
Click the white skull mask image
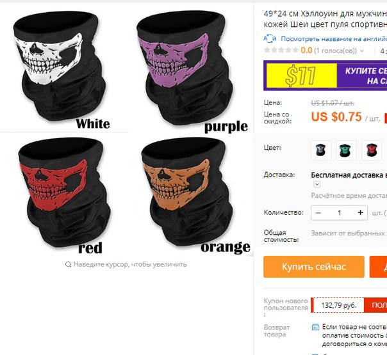point(60,67)
